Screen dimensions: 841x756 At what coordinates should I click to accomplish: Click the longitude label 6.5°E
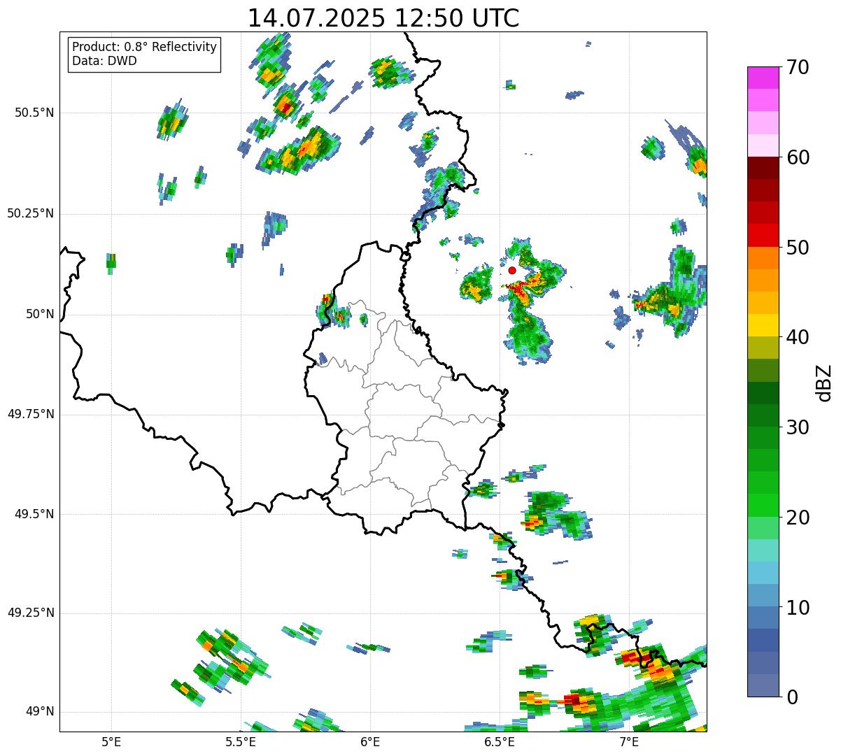pyautogui.click(x=500, y=741)
